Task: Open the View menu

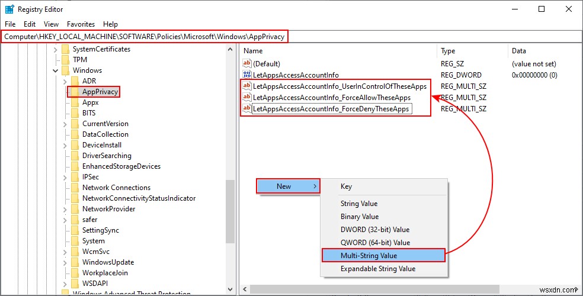Action: point(51,24)
